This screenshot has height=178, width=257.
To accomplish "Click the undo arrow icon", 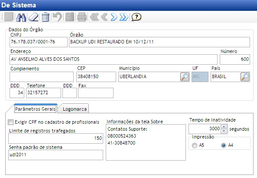I will [x=57, y=17].
